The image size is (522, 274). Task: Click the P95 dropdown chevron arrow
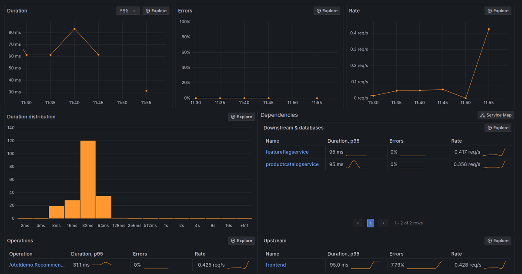point(134,11)
